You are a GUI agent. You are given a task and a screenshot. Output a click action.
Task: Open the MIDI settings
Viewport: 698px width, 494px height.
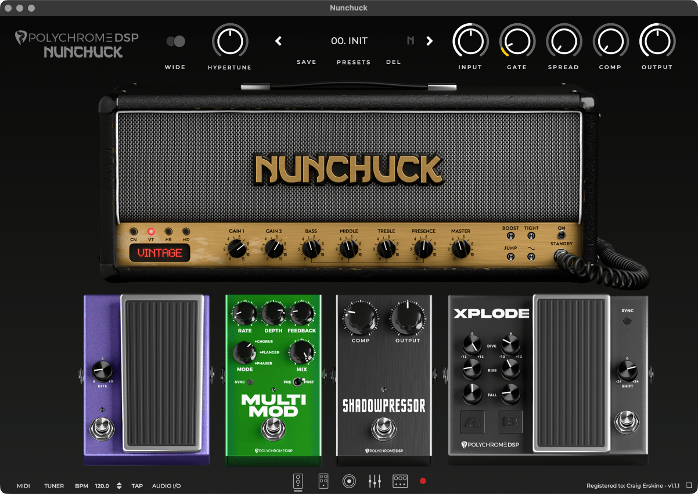[23, 486]
